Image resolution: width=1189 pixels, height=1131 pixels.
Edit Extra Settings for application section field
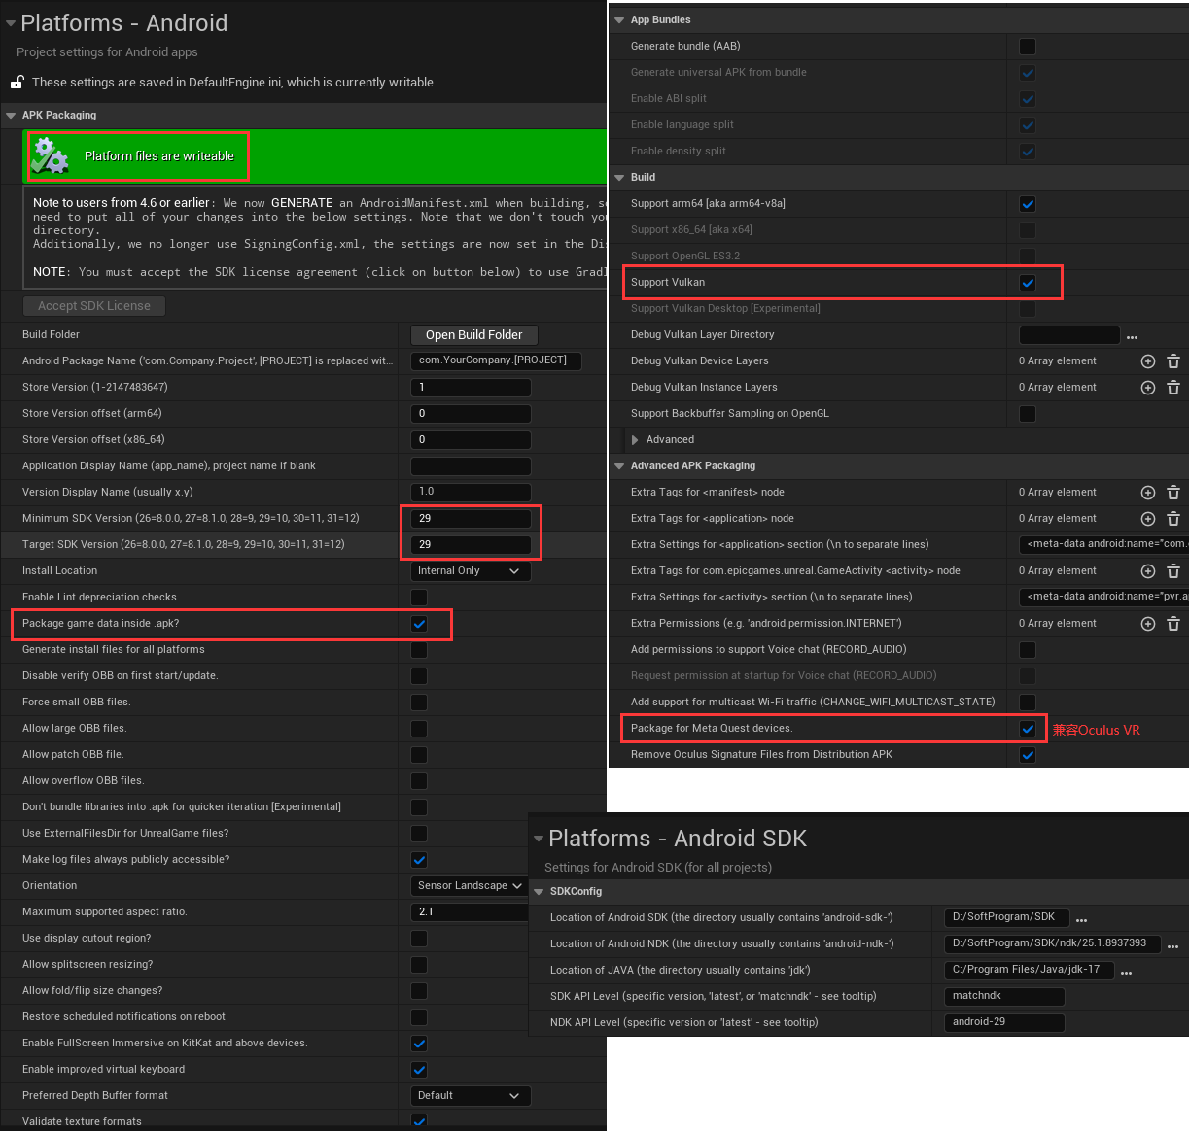pos(1103,545)
